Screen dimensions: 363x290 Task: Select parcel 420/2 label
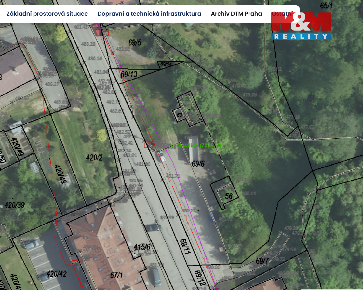click(94, 158)
